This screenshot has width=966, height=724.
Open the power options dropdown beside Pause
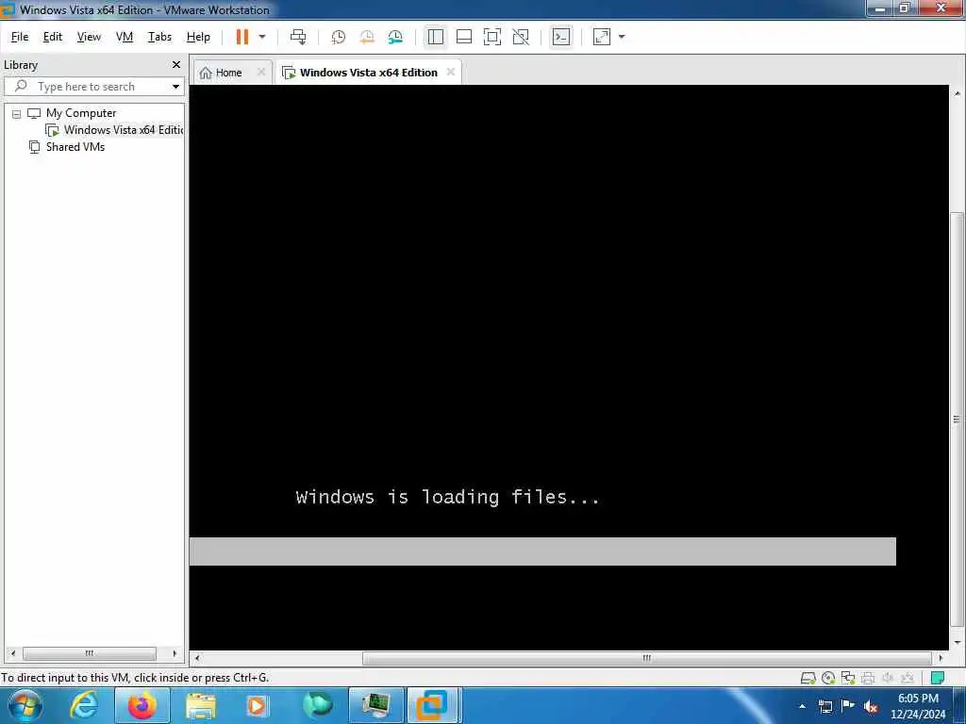pyautogui.click(x=262, y=37)
